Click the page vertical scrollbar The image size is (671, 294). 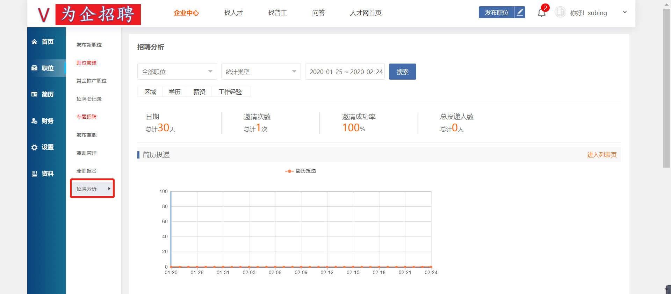[x=666, y=88]
